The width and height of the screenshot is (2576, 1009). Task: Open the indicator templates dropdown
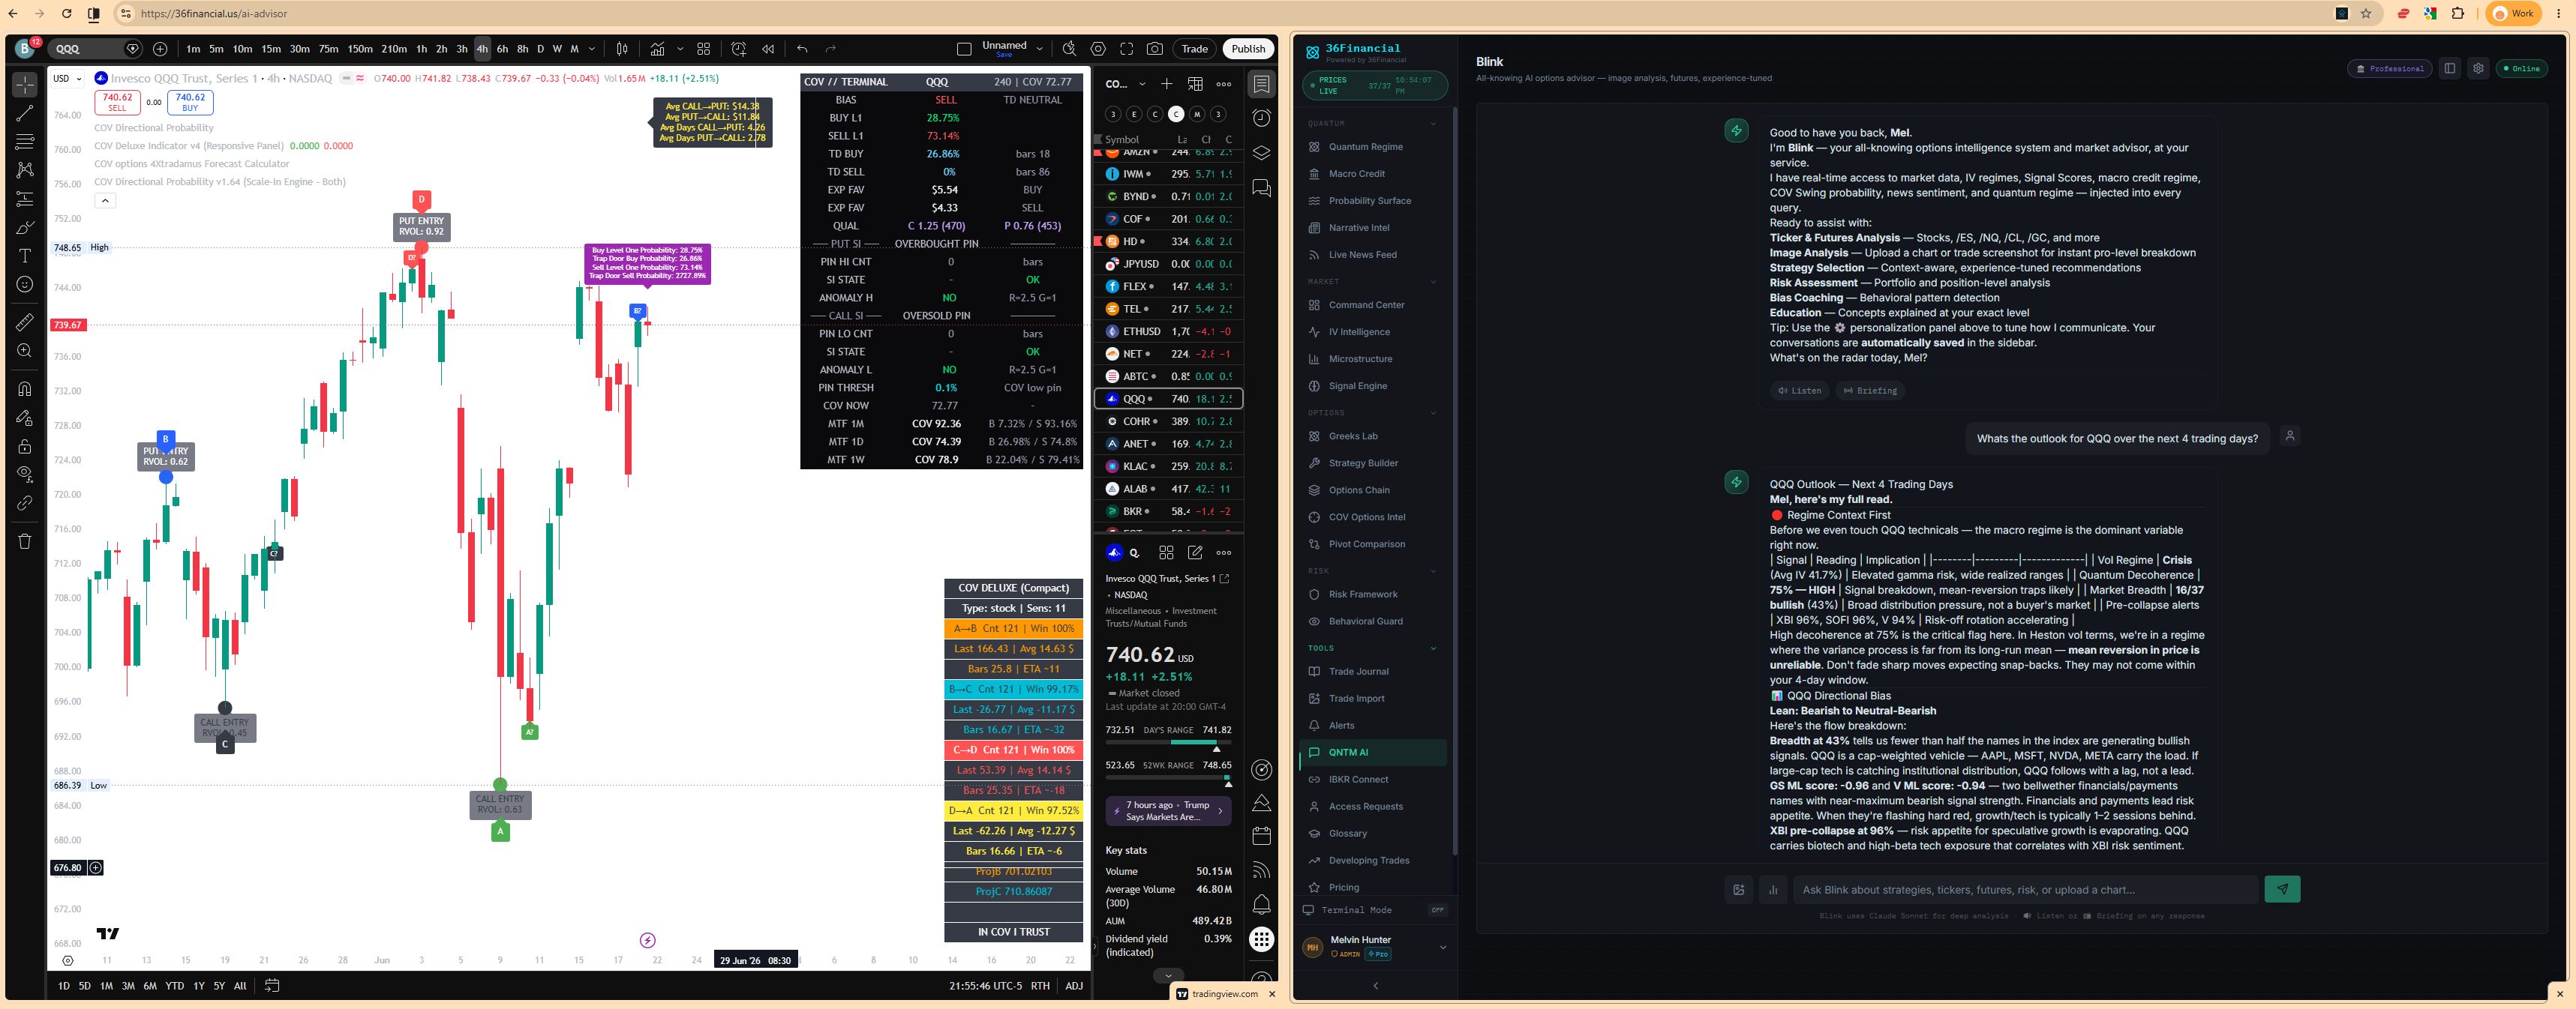click(680, 49)
